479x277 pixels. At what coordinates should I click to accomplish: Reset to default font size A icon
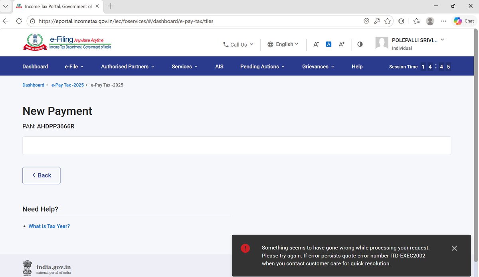pyautogui.click(x=329, y=44)
